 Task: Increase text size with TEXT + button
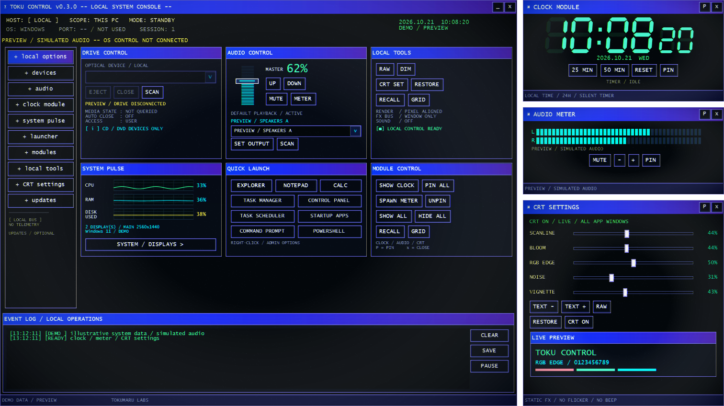point(576,307)
